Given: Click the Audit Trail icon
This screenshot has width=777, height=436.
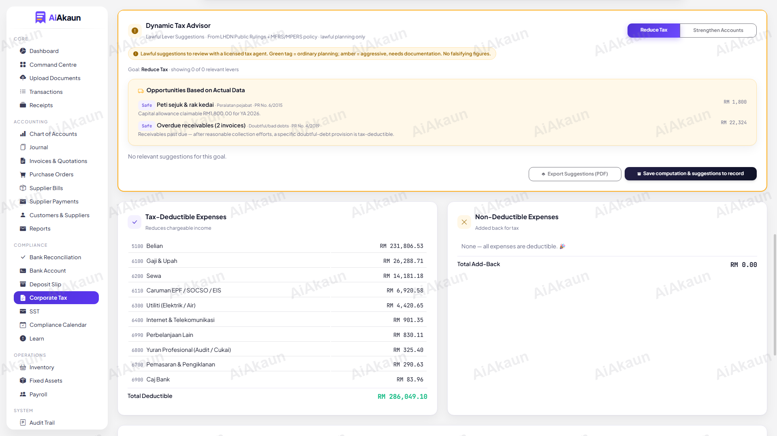Looking at the screenshot, I should (x=23, y=423).
